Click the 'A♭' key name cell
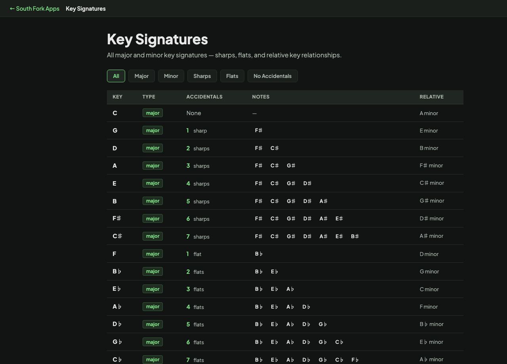 pos(117,307)
